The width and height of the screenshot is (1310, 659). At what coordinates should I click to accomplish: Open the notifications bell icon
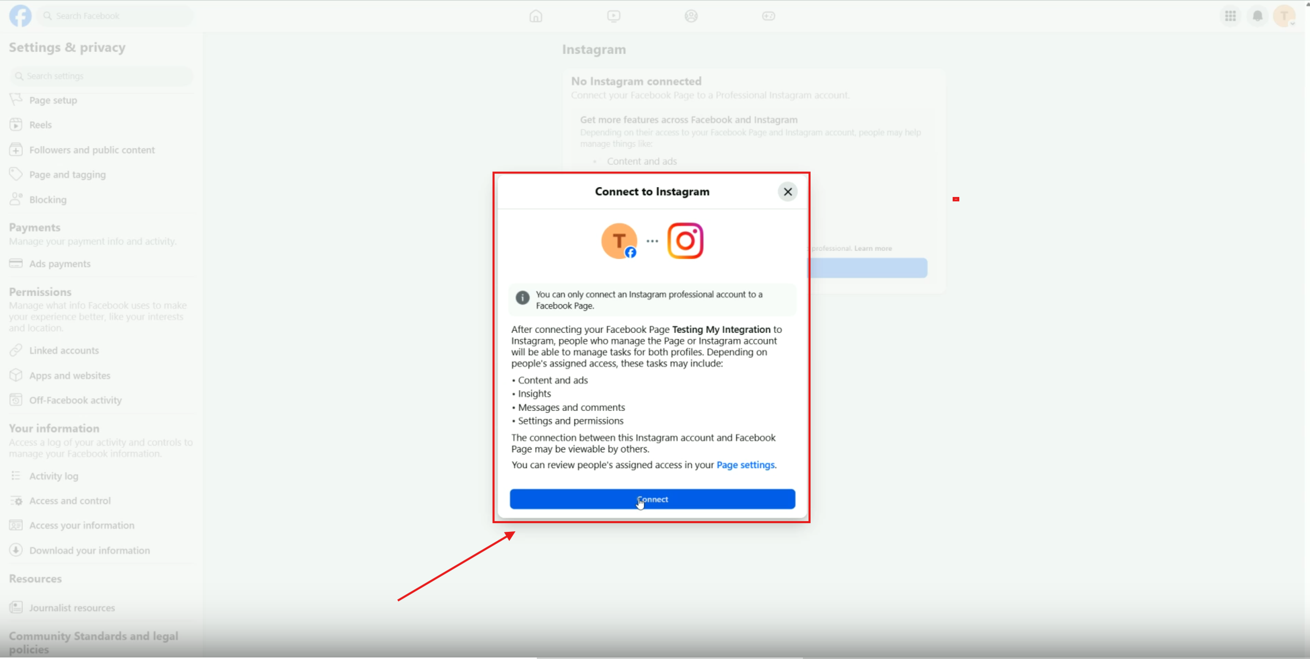coord(1258,16)
